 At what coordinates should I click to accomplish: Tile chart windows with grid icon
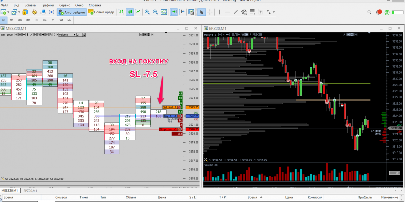[164, 12]
